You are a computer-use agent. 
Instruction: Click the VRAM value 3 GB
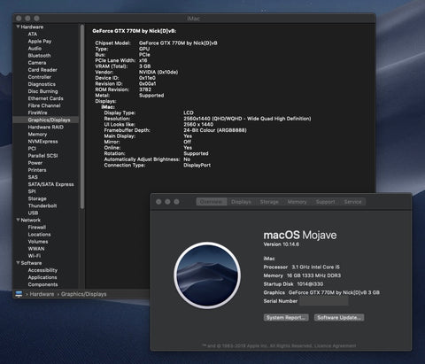145,66
